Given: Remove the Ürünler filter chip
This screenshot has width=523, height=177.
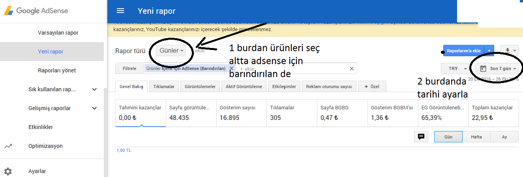Looking at the screenshot, I should (232, 68).
